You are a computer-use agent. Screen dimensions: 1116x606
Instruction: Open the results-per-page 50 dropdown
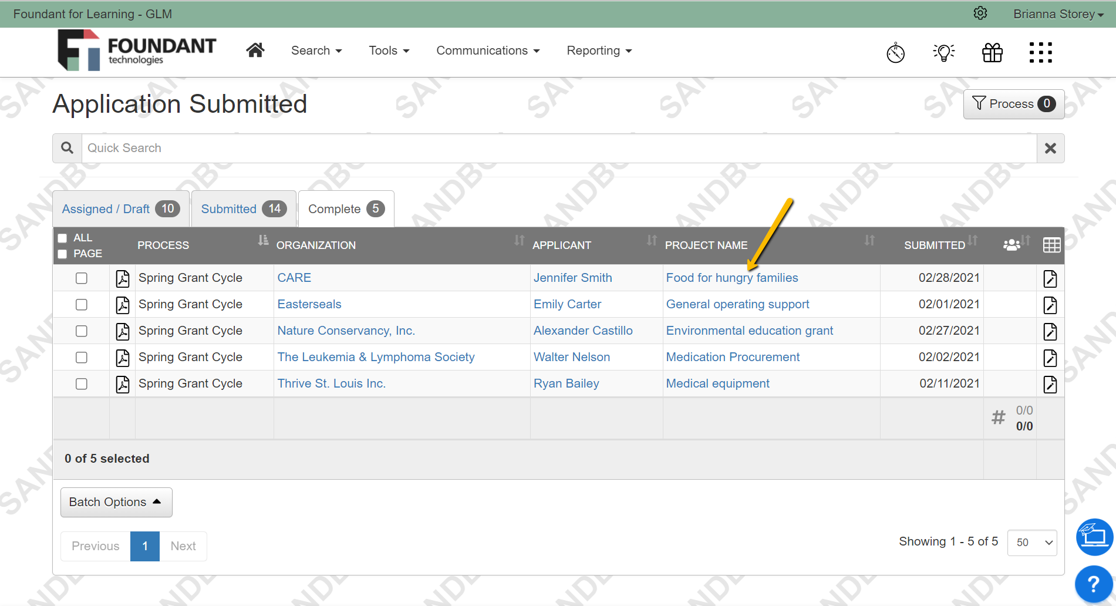coord(1031,543)
